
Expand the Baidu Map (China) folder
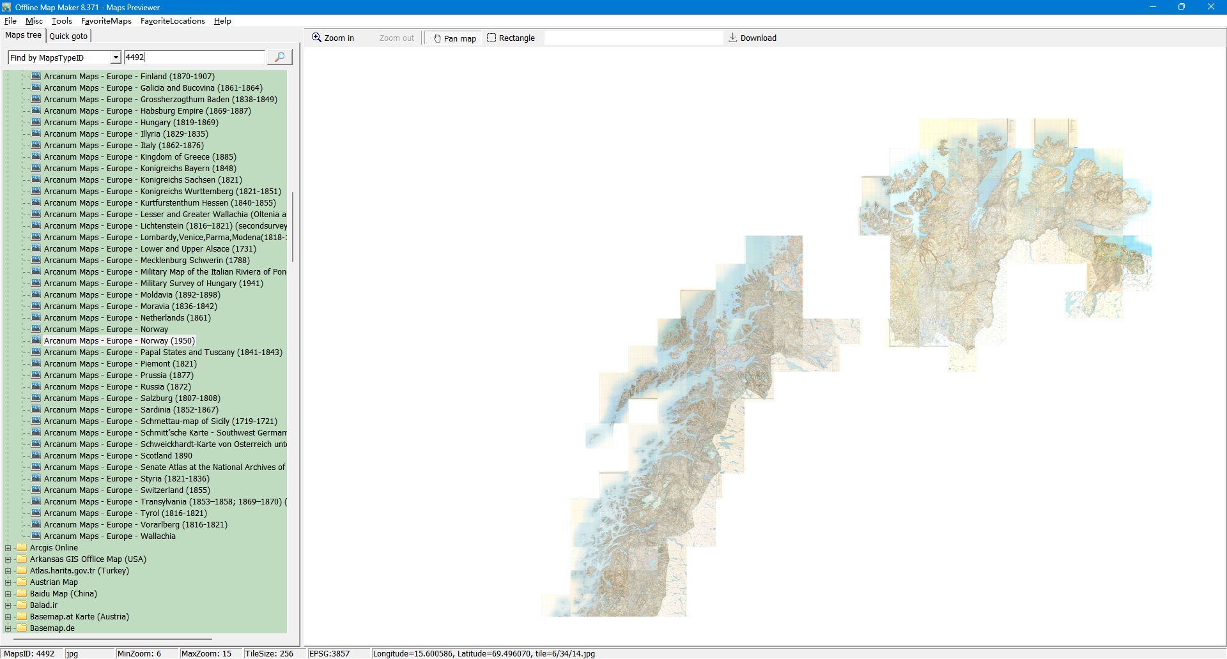click(8, 594)
